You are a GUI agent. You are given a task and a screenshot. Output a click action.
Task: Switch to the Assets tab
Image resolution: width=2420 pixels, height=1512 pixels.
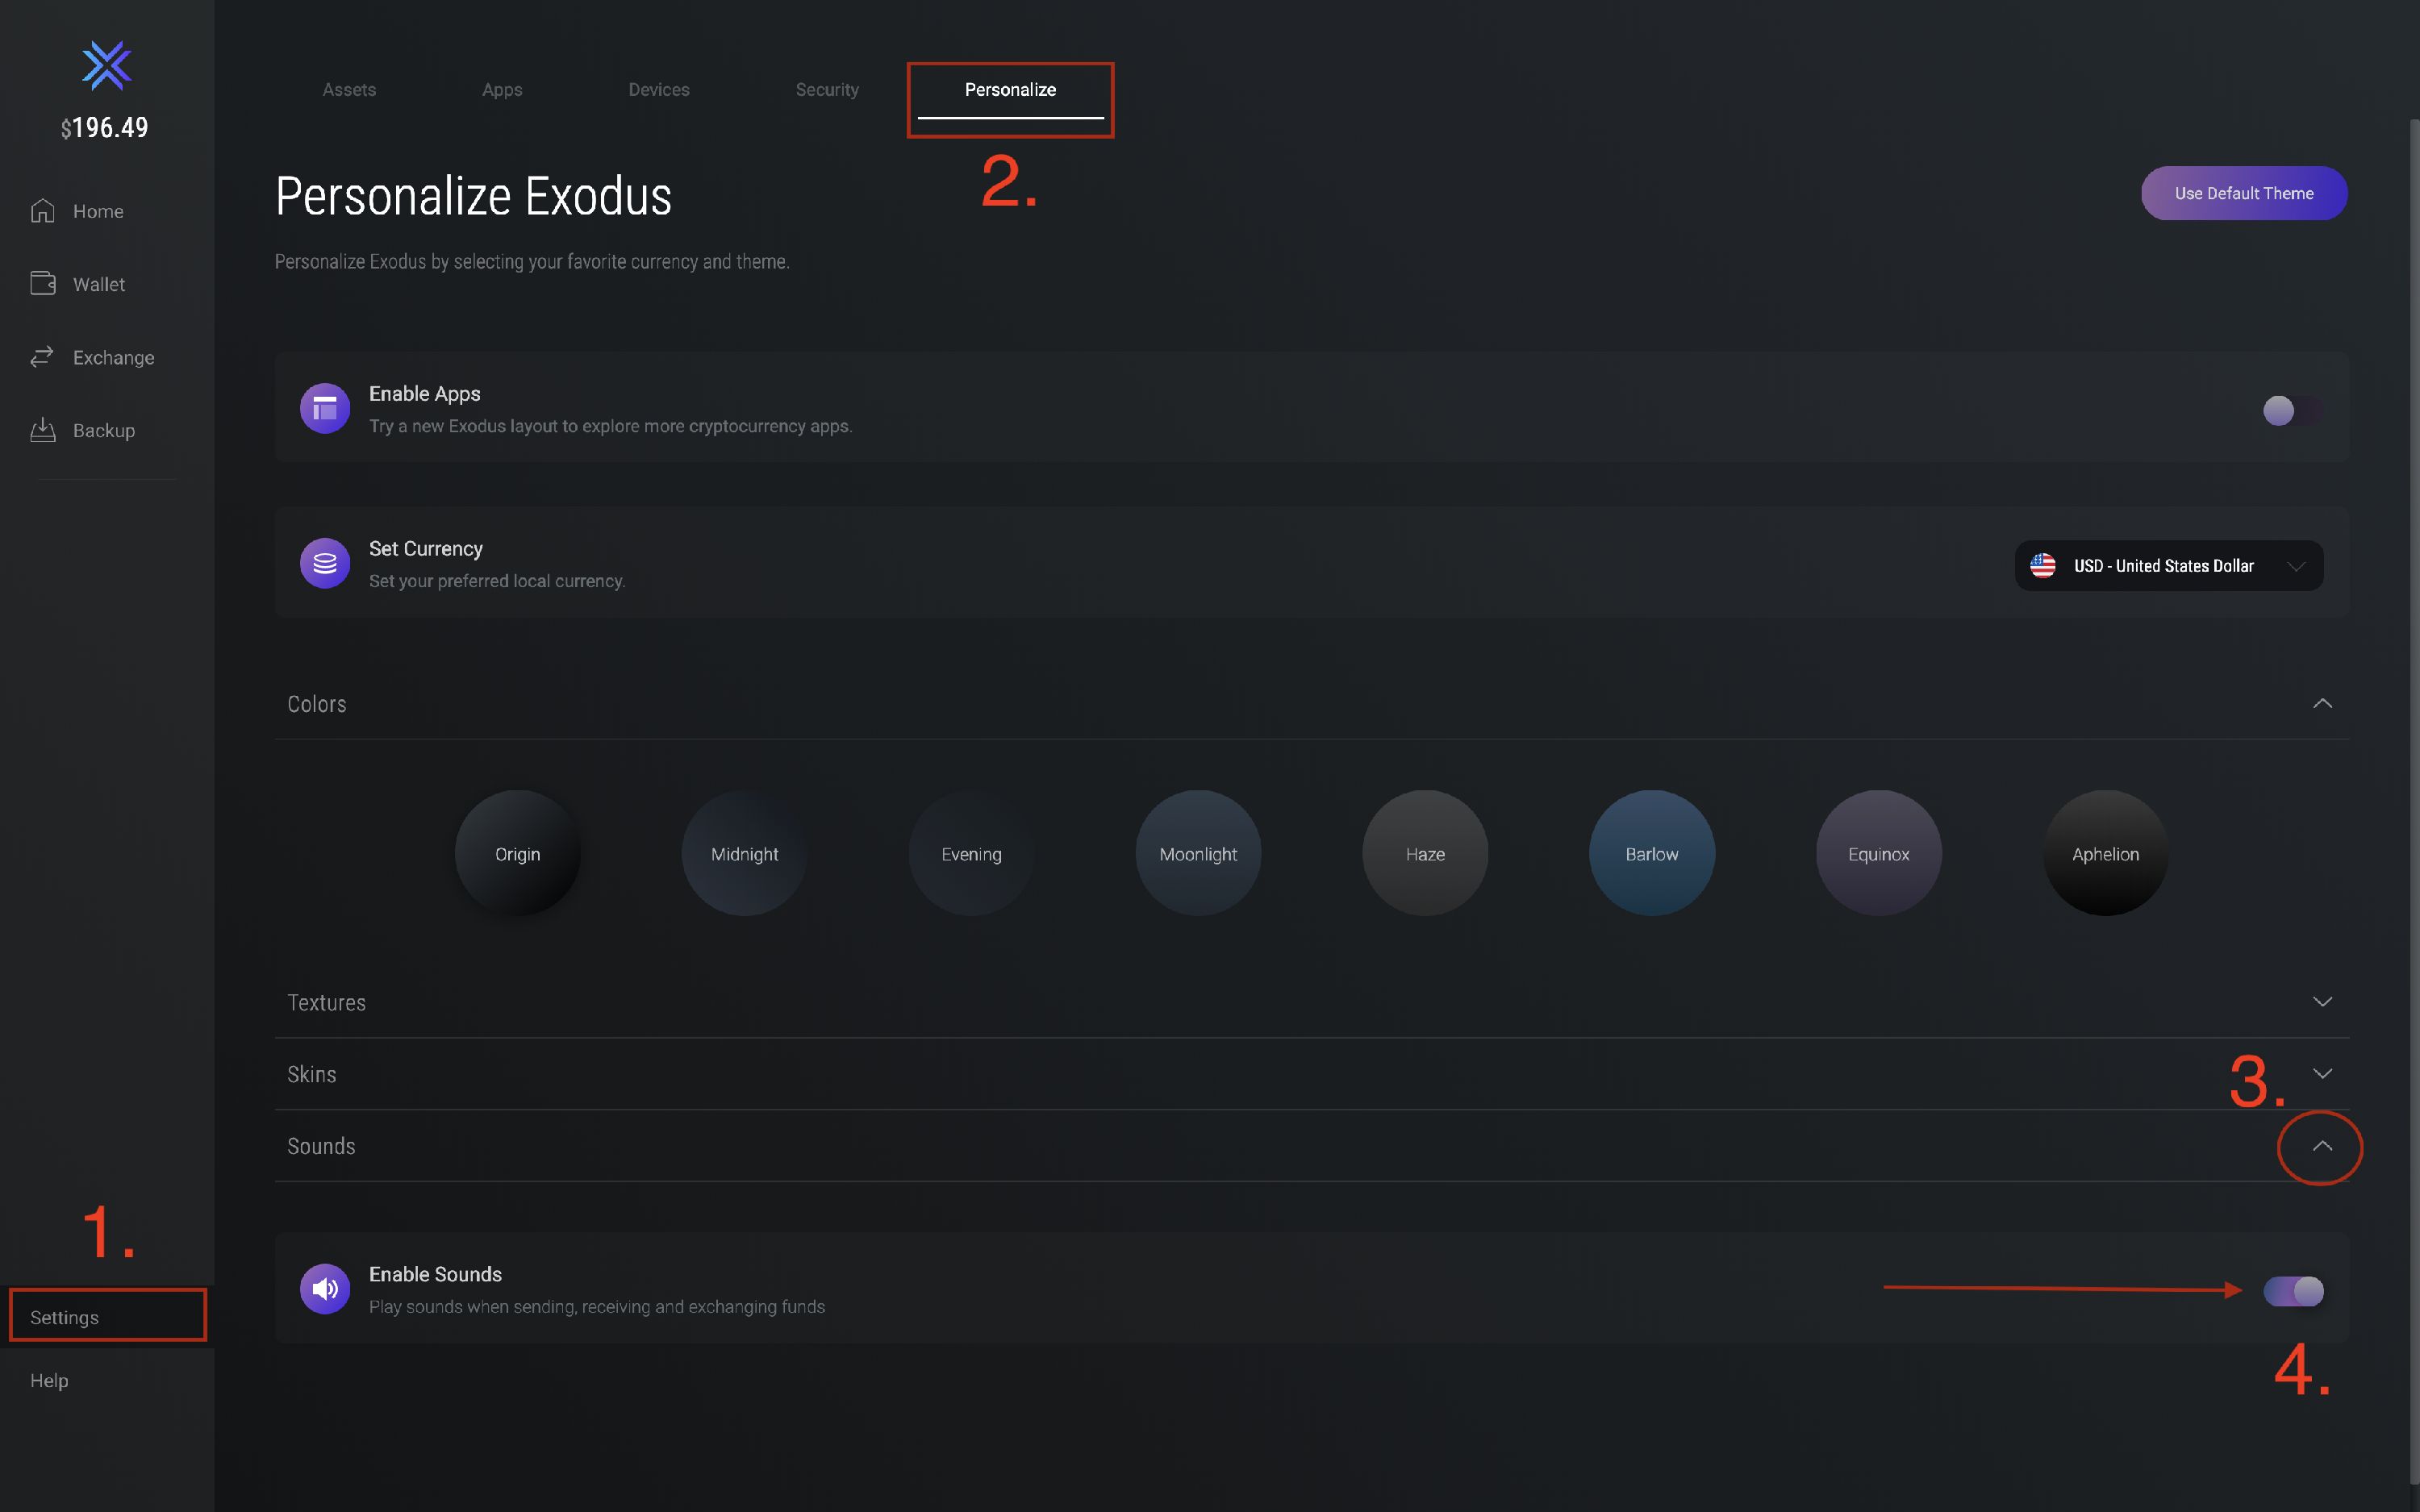click(x=349, y=90)
